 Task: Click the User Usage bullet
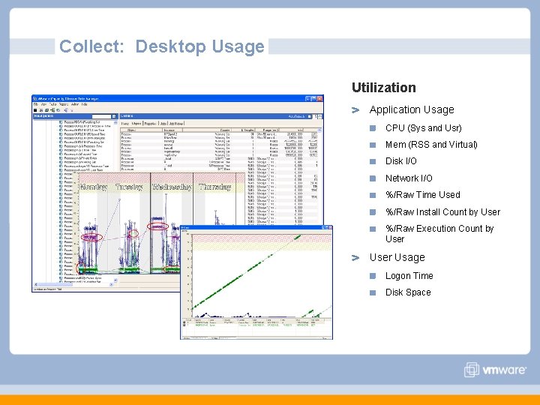(x=397, y=257)
